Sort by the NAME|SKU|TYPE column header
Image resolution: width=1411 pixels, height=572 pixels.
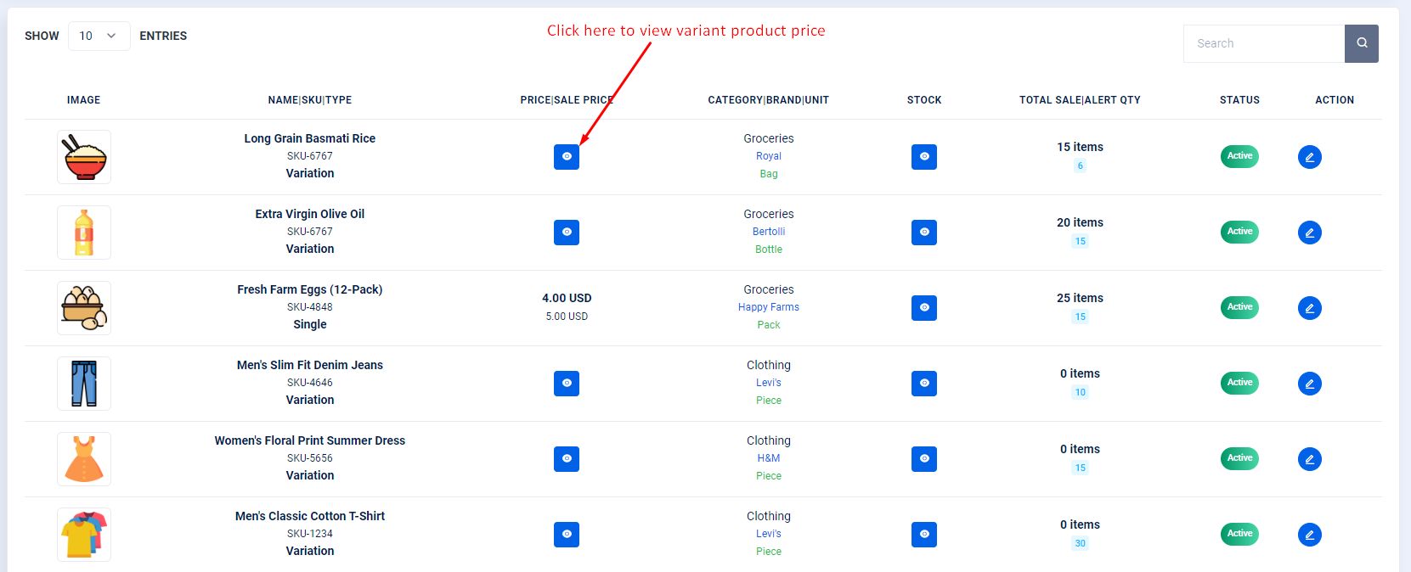[310, 100]
